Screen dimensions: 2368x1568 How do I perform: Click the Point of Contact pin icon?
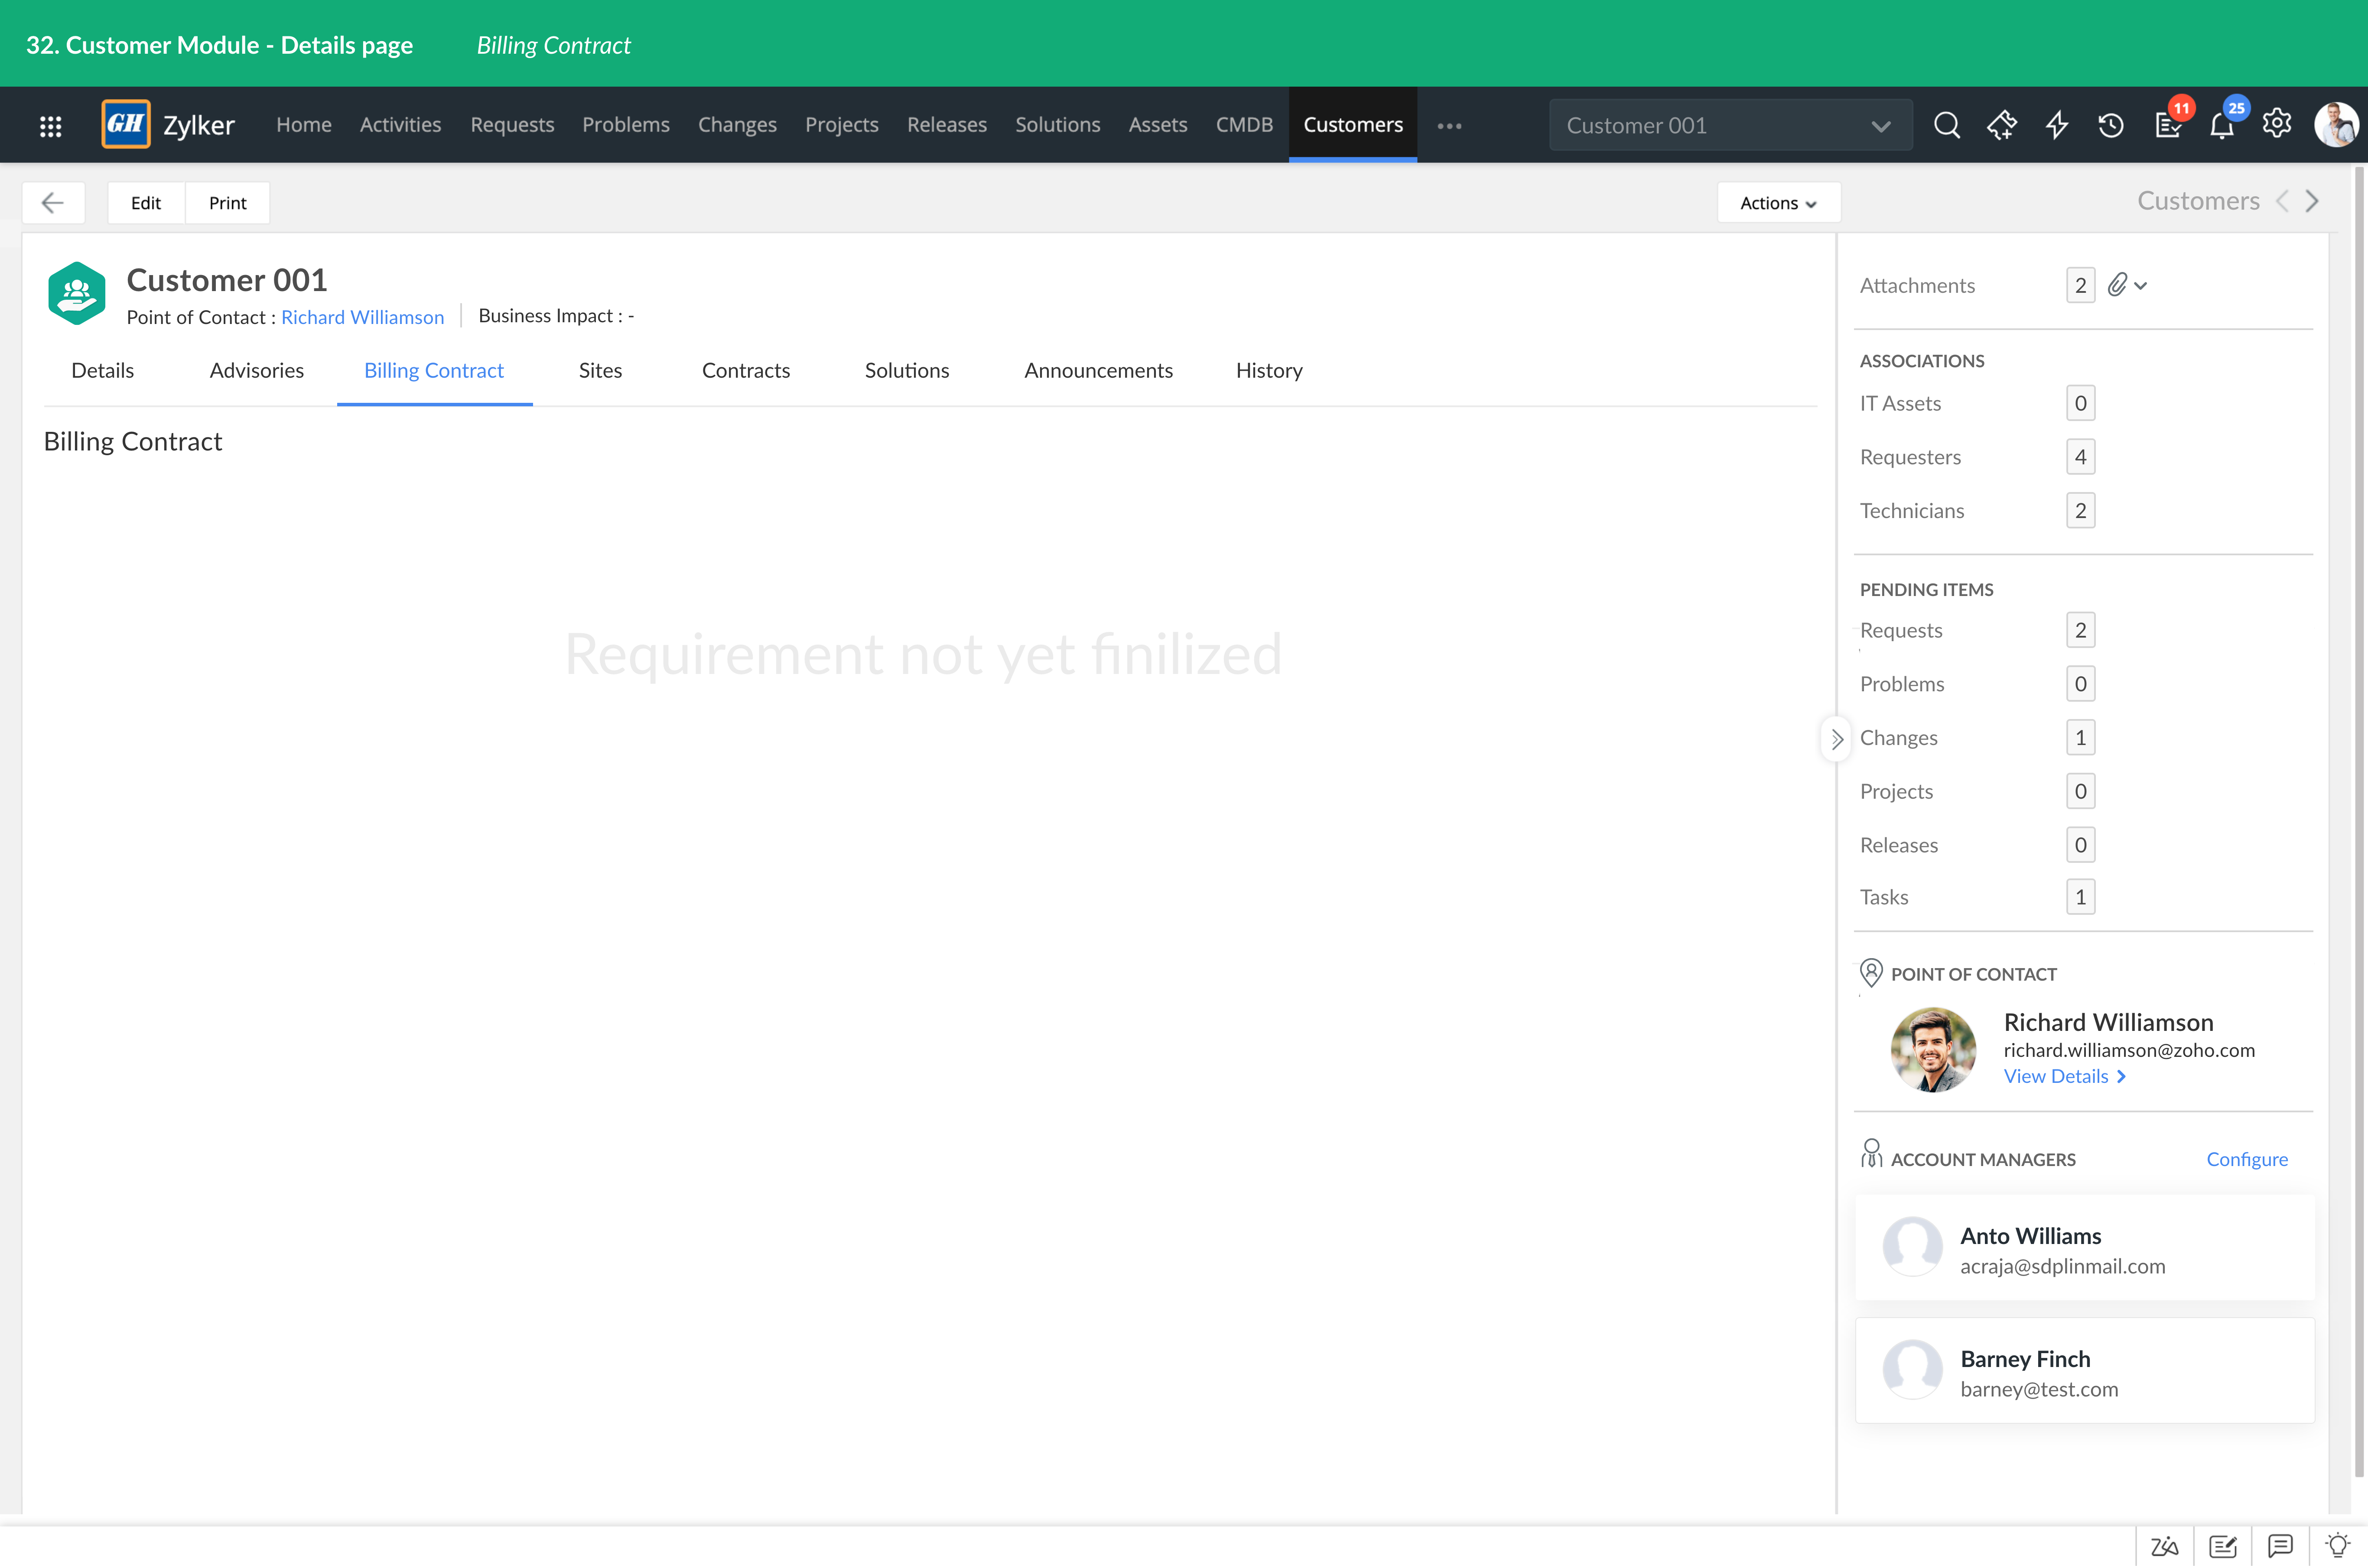1871,973
